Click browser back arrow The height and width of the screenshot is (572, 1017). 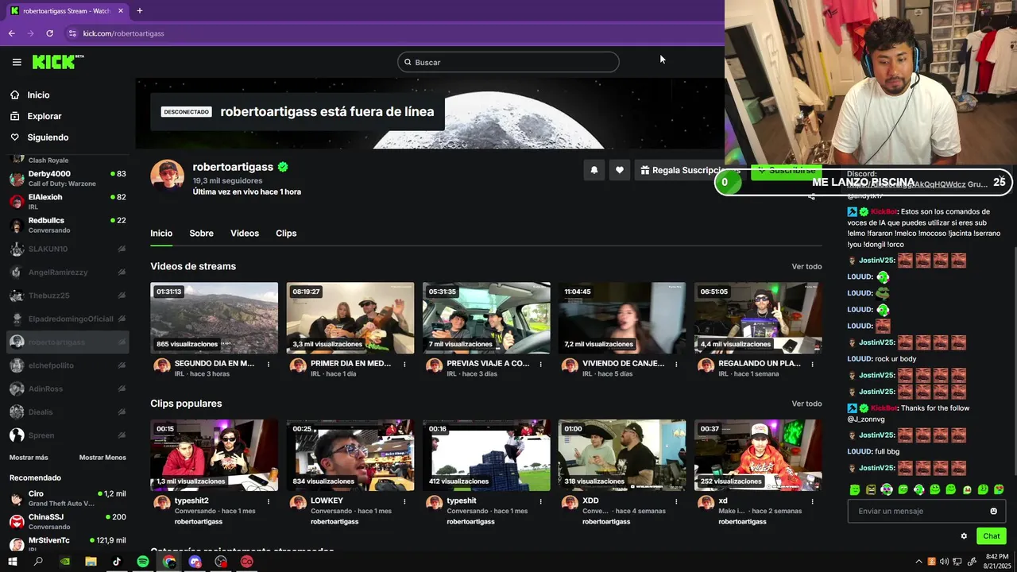[11, 33]
